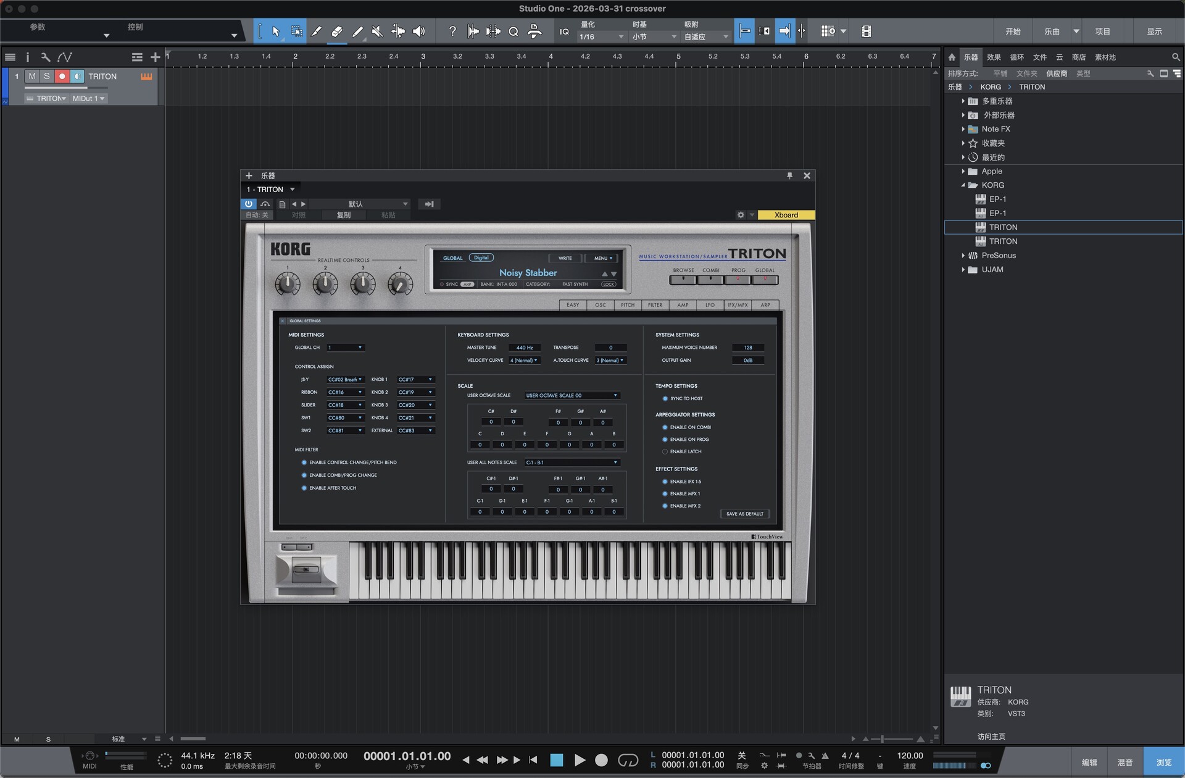Open the VELOCITY CURVE dropdown
The image size is (1185, 778).
tap(523, 360)
